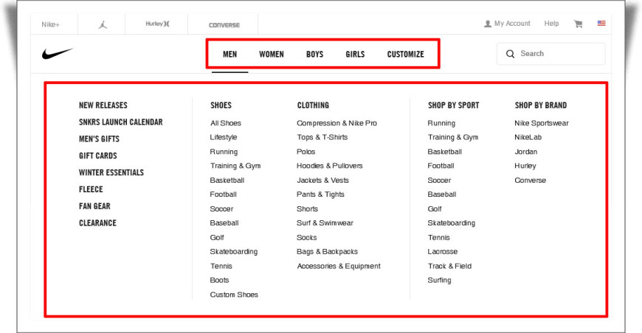
Task: Open SNKRS LAUNCH CALENDAR
Action: (x=121, y=122)
